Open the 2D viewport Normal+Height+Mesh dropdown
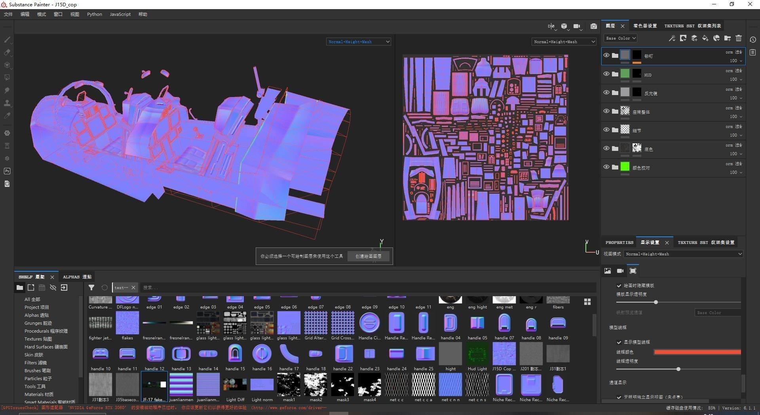 [564, 42]
